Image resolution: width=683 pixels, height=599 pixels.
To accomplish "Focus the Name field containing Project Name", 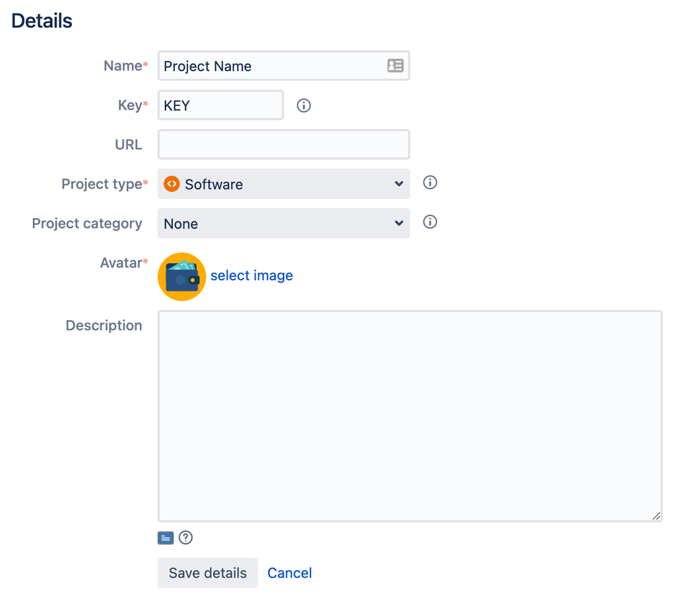I will [x=284, y=66].
